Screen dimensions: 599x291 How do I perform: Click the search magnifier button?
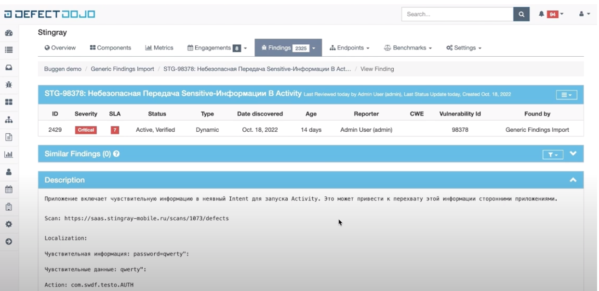tap(521, 14)
